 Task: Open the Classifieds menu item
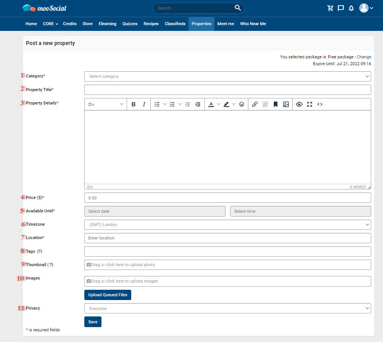[x=175, y=24]
